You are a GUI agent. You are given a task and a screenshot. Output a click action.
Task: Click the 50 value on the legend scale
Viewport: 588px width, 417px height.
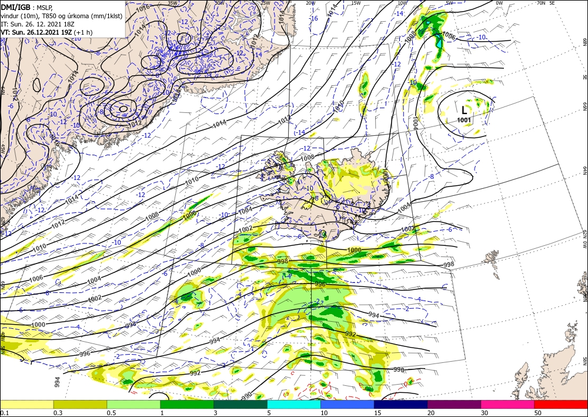point(538,412)
